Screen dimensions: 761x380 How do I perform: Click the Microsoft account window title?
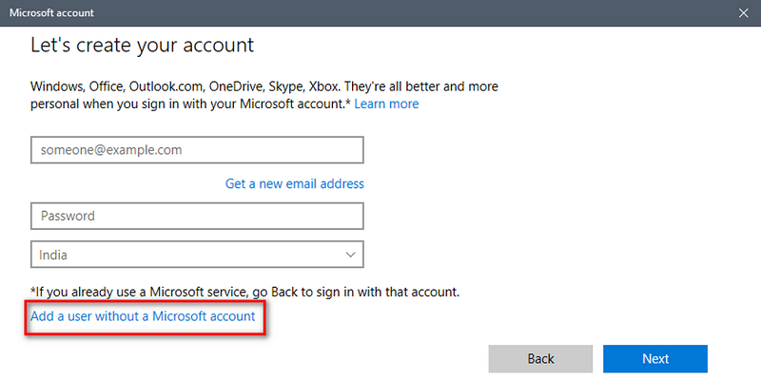[52, 13]
